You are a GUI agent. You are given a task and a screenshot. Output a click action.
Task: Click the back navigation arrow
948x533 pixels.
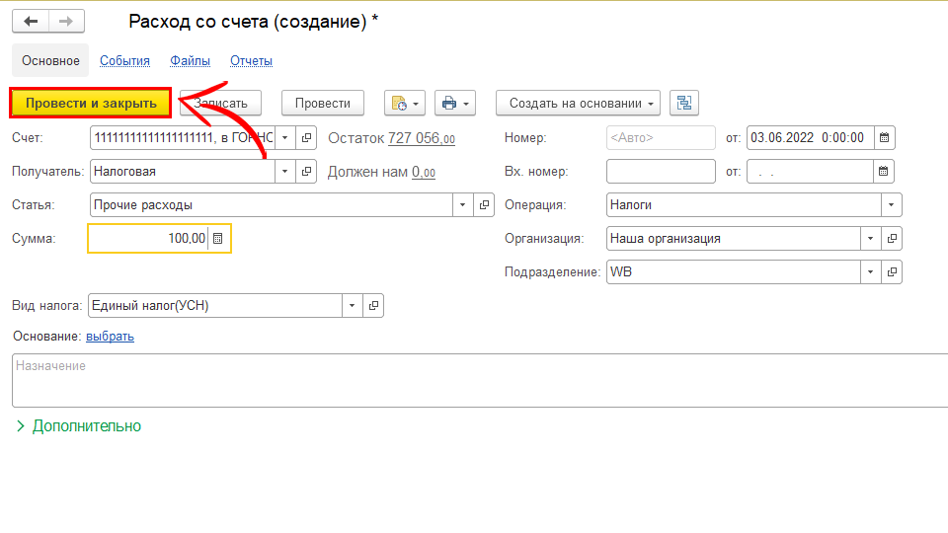pyautogui.click(x=31, y=21)
